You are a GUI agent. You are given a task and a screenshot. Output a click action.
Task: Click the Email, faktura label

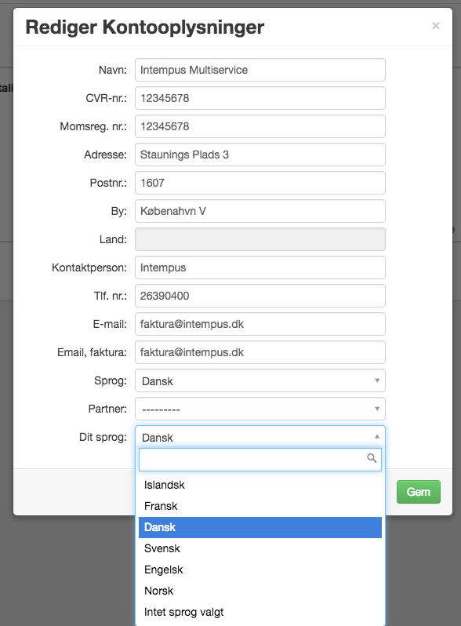pos(92,352)
